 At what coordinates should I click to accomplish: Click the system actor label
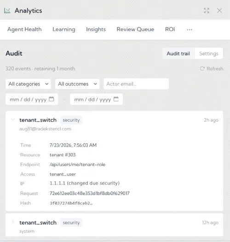(x=27, y=231)
